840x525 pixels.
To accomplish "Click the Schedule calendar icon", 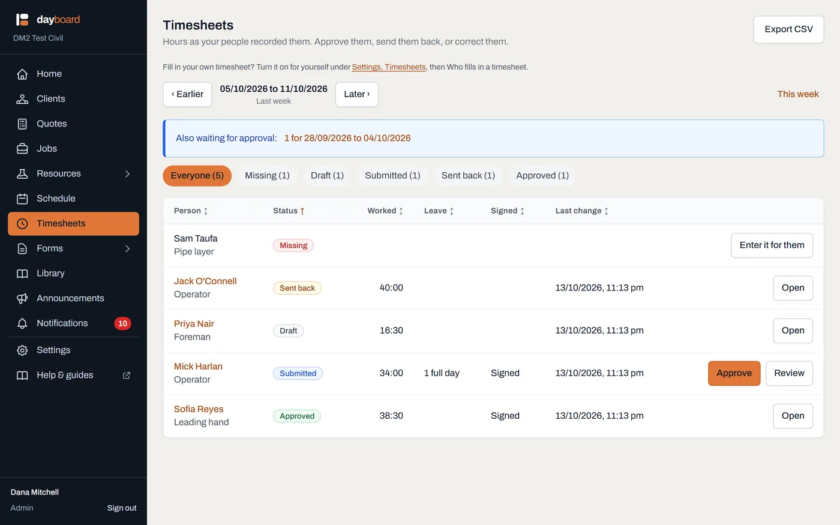I will 22,199.
